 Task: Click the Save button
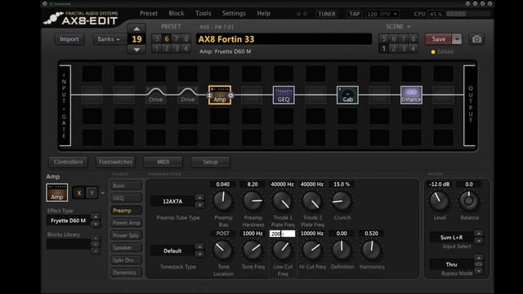tap(439, 39)
